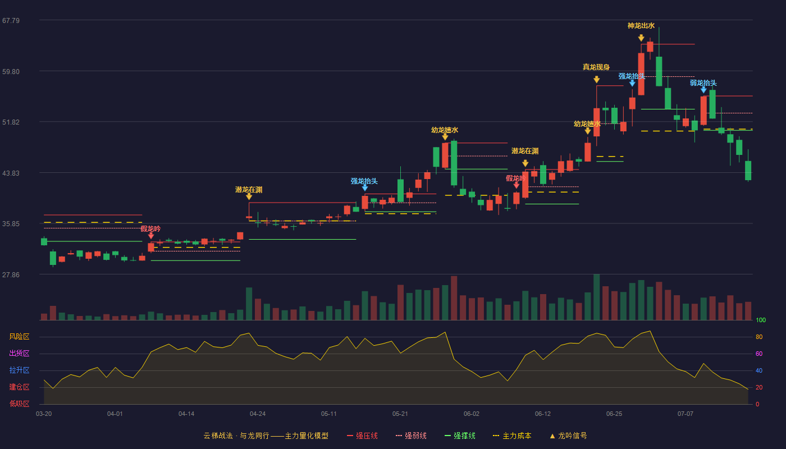
Task: Click the tallest volume bar beneath 真龙现身
Action: tap(596, 297)
